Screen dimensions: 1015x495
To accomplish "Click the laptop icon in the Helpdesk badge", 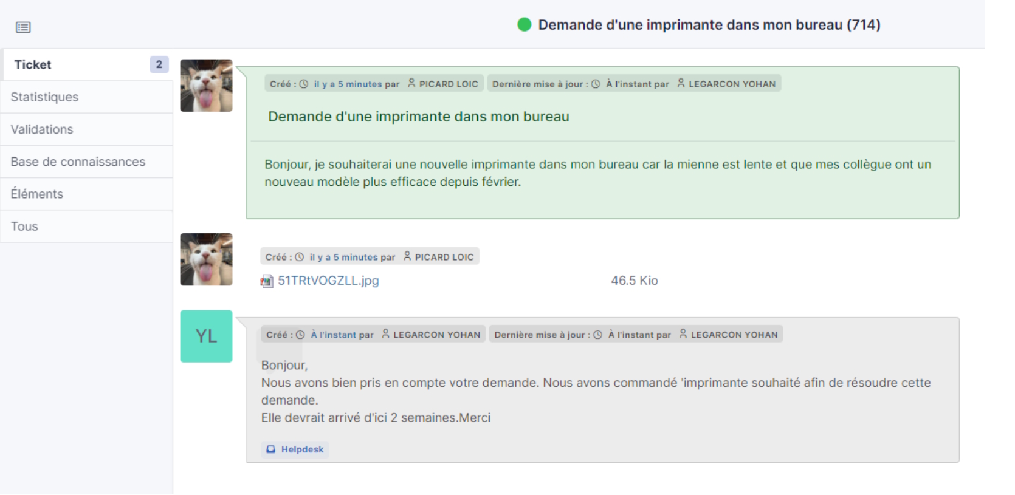I will (x=271, y=449).
